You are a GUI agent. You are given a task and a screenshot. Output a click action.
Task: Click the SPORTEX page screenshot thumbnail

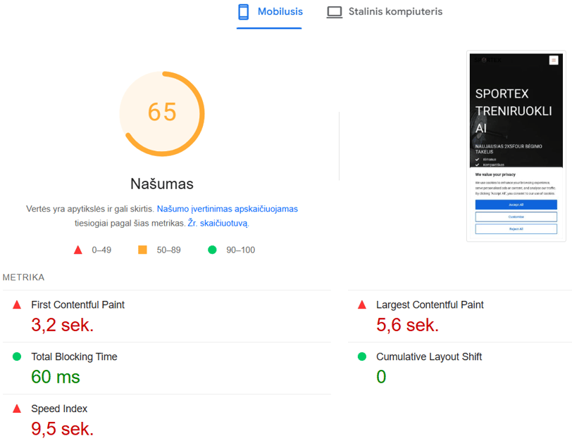click(516, 146)
